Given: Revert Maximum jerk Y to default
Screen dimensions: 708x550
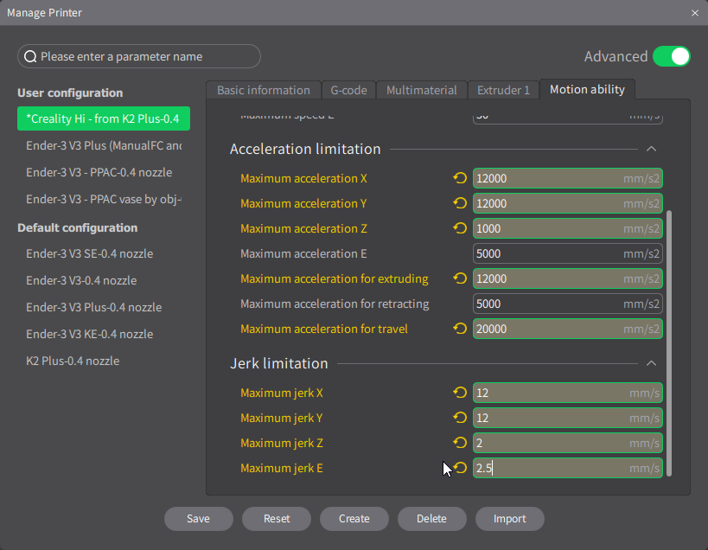Looking at the screenshot, I should (x=460, y=418).
